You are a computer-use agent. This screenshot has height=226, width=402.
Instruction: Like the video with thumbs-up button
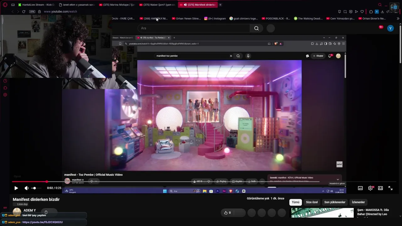pos(227,213)
